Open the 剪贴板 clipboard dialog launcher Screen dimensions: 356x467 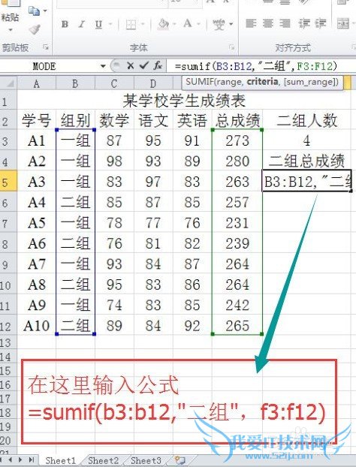coord(46,47)
